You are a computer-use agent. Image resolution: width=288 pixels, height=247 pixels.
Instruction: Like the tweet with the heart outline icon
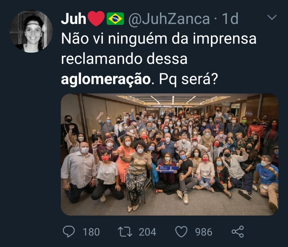(181, 232)
